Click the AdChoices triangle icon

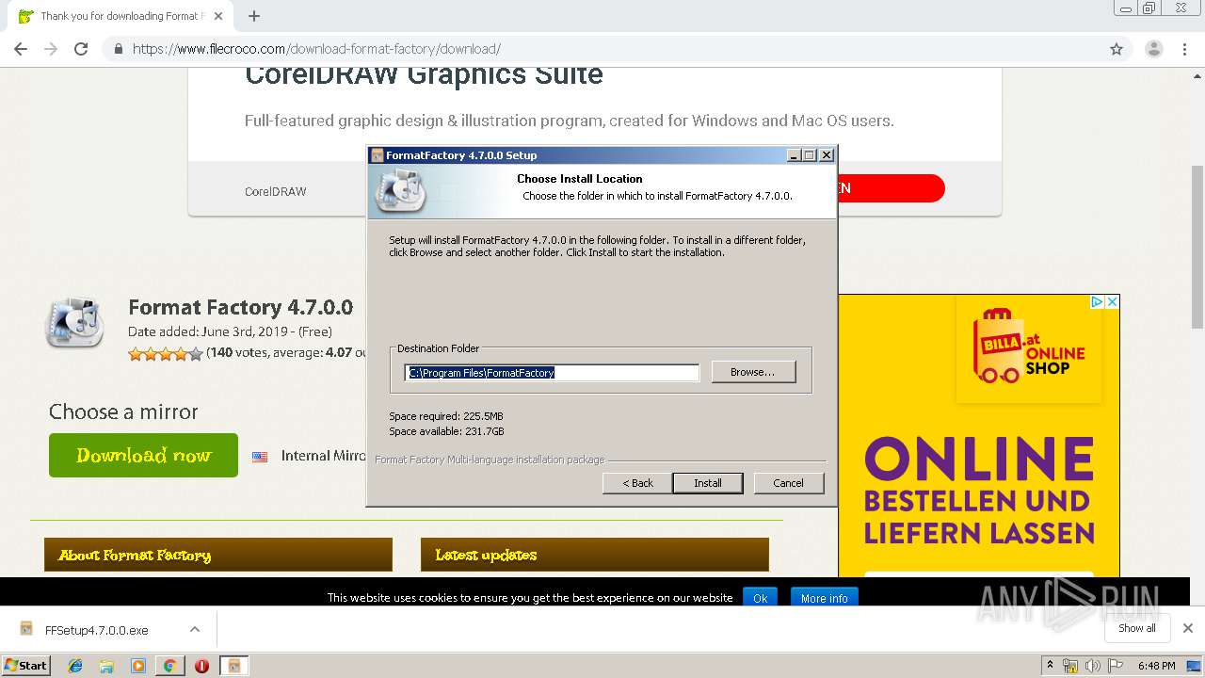pos(1097,302)
